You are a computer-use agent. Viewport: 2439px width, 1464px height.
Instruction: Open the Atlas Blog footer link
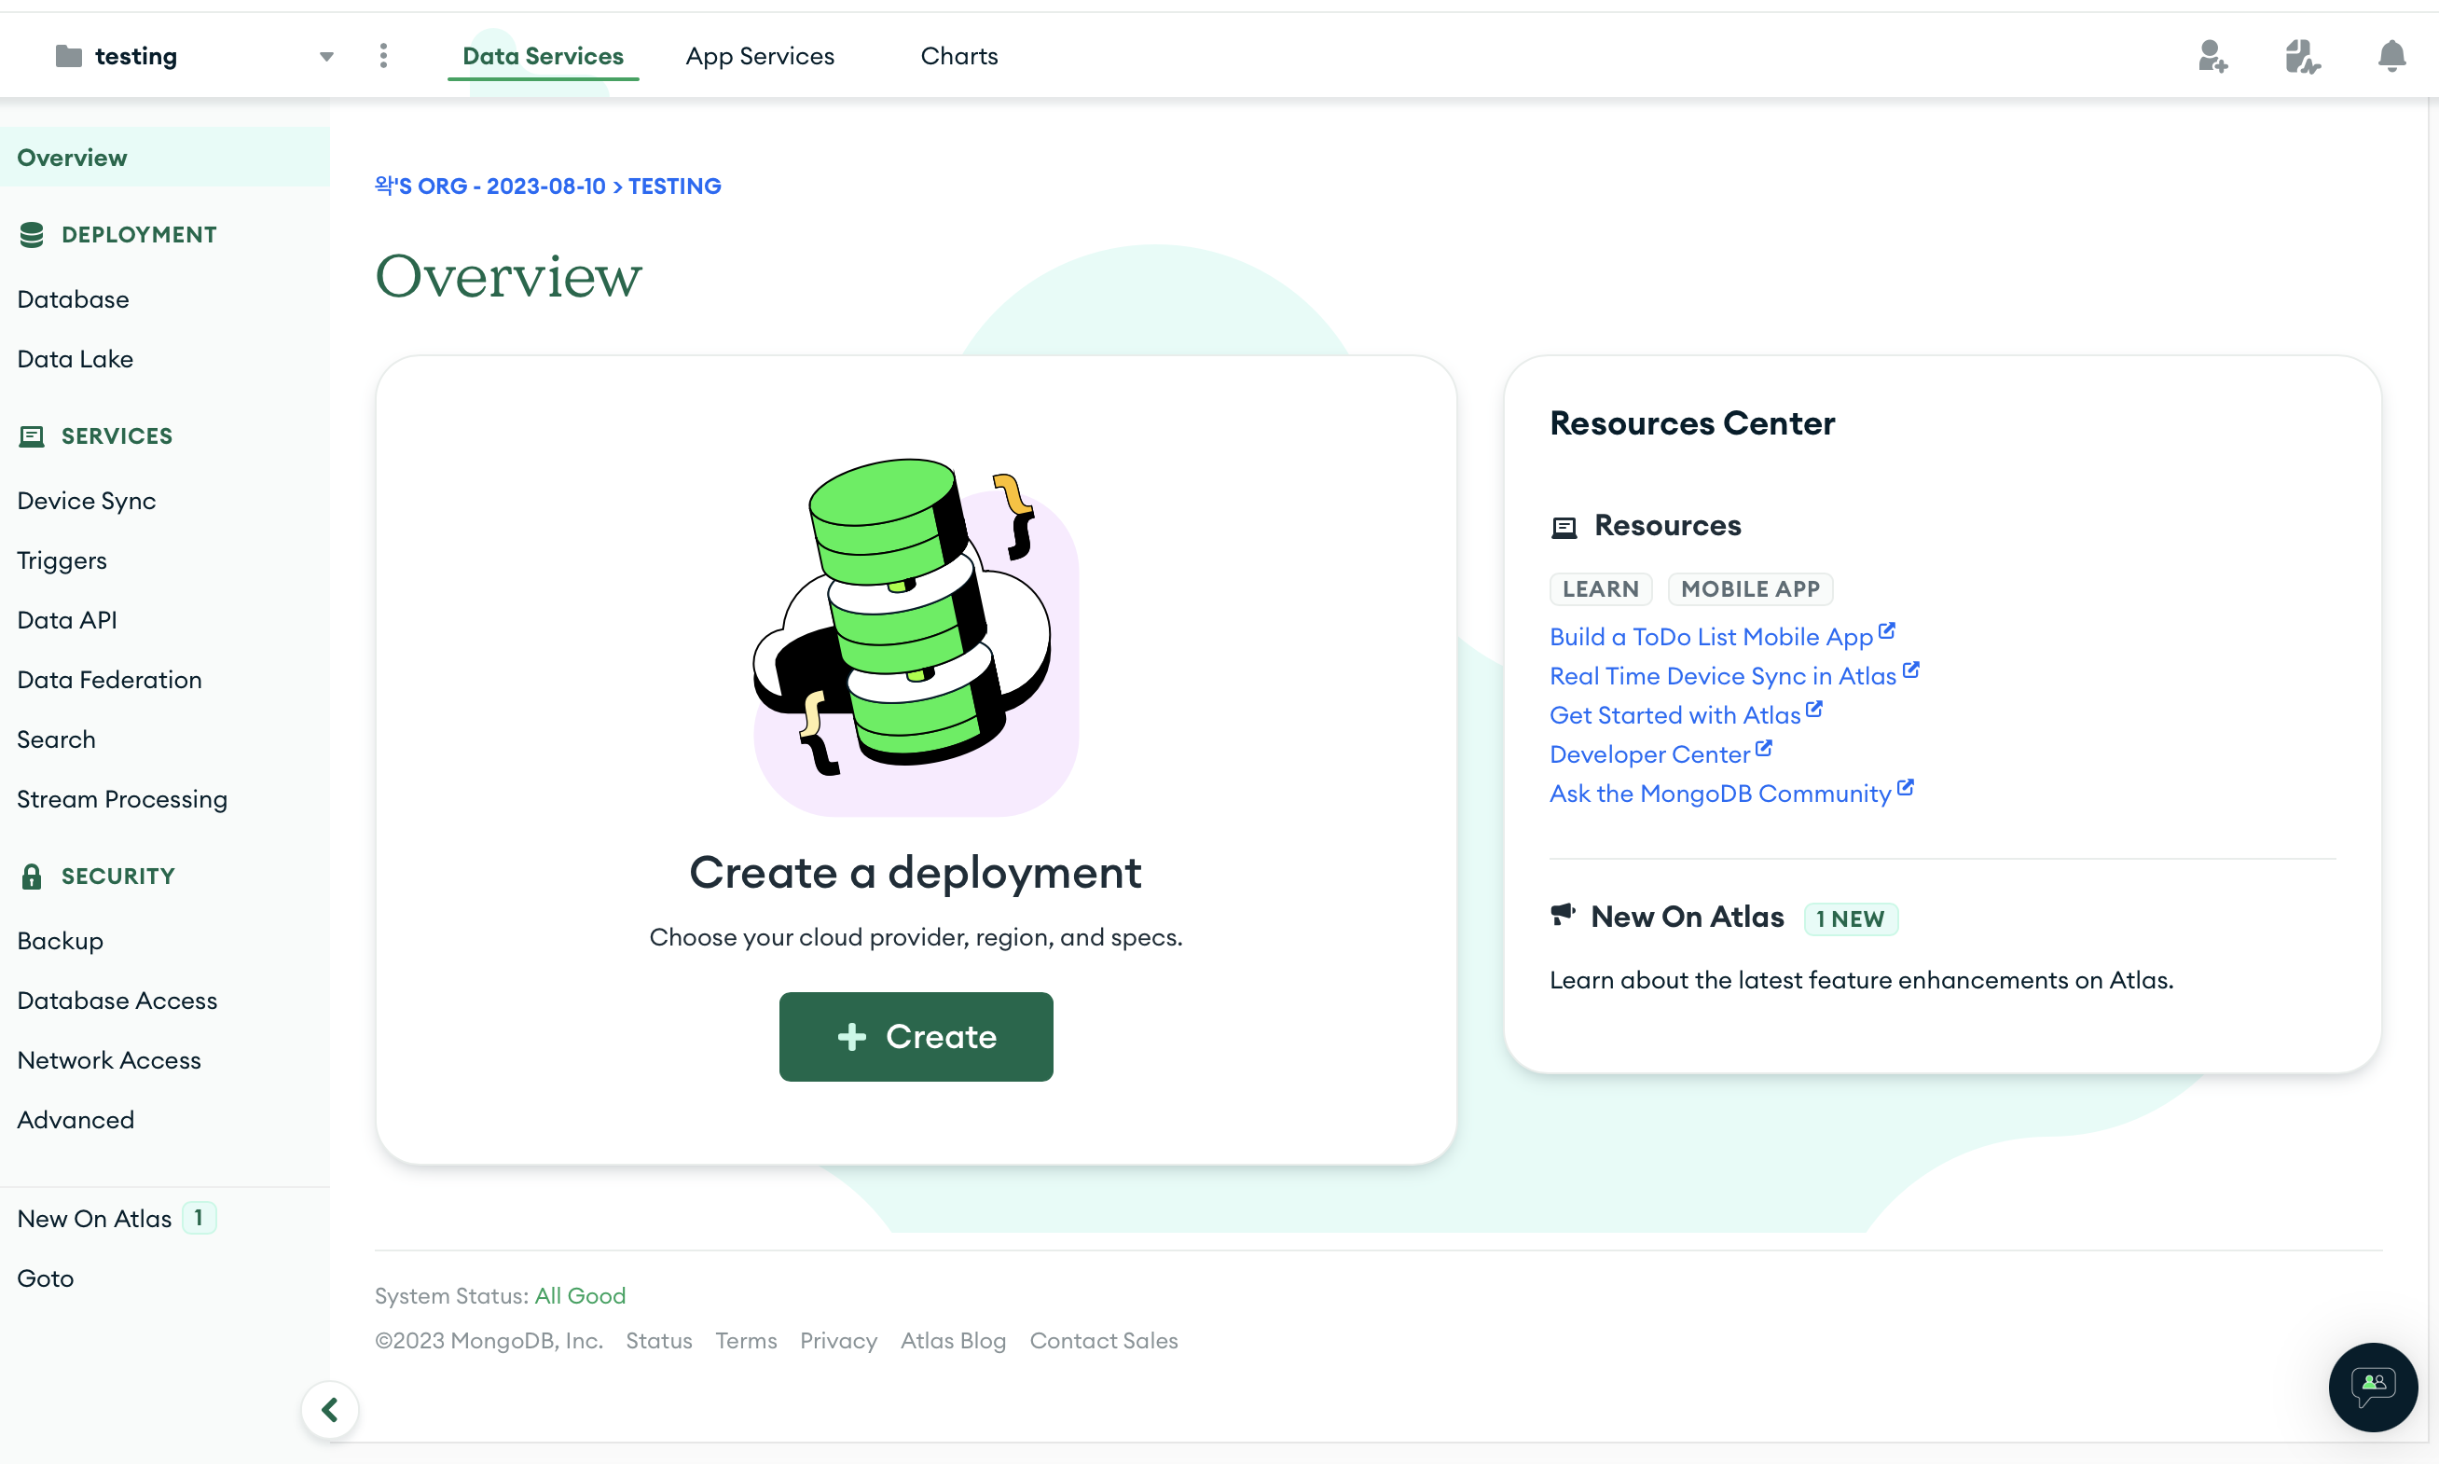[953, 1341]
